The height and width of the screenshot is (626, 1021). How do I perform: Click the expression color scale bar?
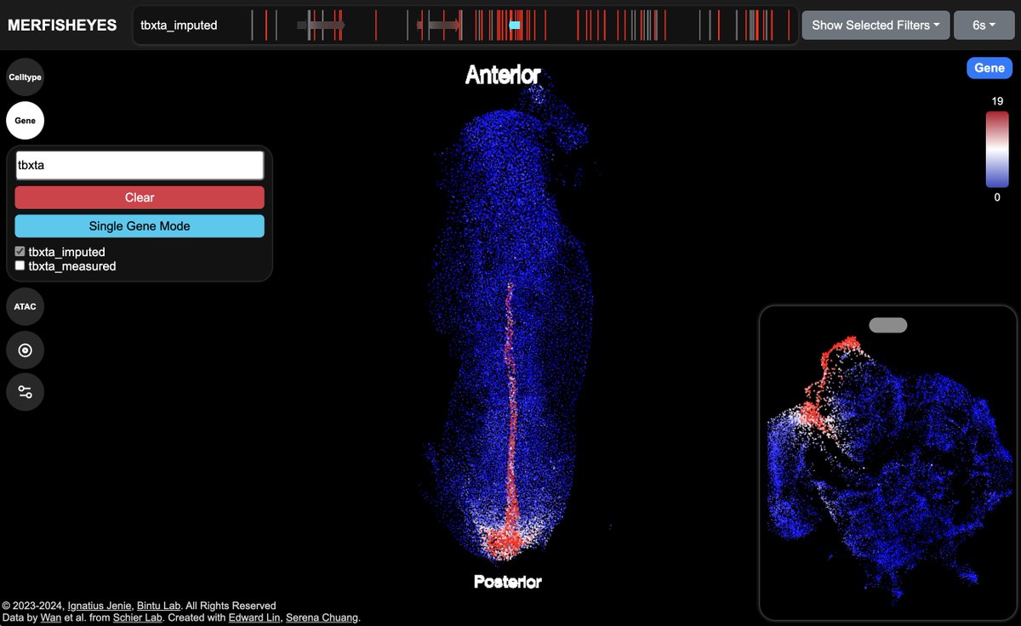[996, 149]
